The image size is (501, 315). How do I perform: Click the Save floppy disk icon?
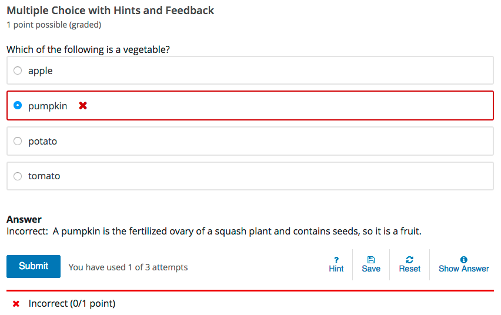(371, 259)
